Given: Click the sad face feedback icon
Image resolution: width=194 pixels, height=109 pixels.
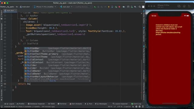Looking at the screenshot, I should pos(139,107).
